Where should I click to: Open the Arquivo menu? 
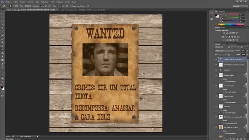coord(9,2)
